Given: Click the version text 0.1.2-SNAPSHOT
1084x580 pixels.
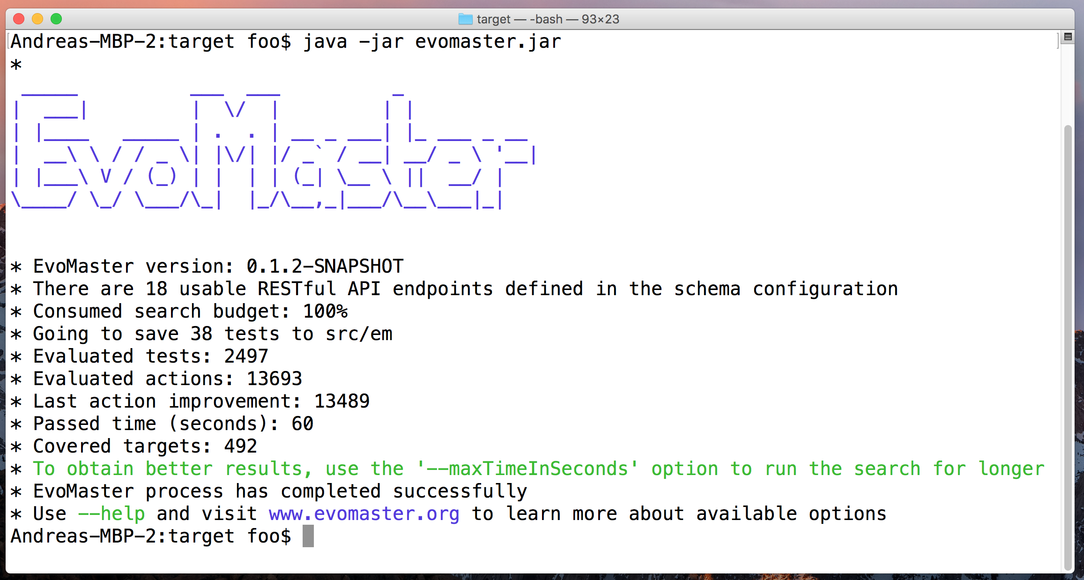Looking at the screenshot, I should click(325, 267).
